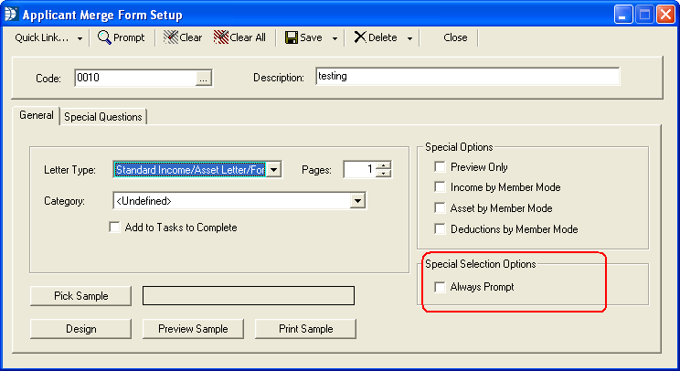680x371 pixels.
Task: Click the Clear toolbar icon
Action: click(171, 37)
